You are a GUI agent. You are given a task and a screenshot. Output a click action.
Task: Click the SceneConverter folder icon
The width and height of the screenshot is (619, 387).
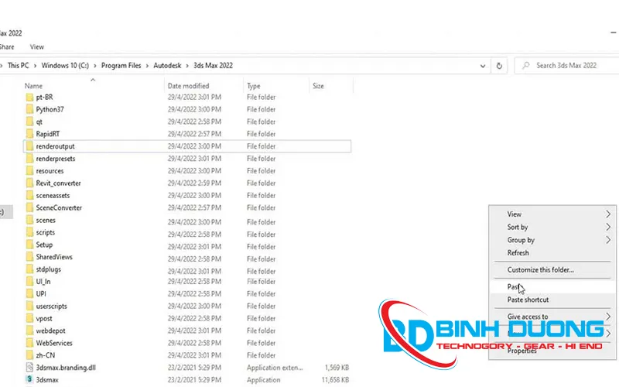[x=29, y=207]
